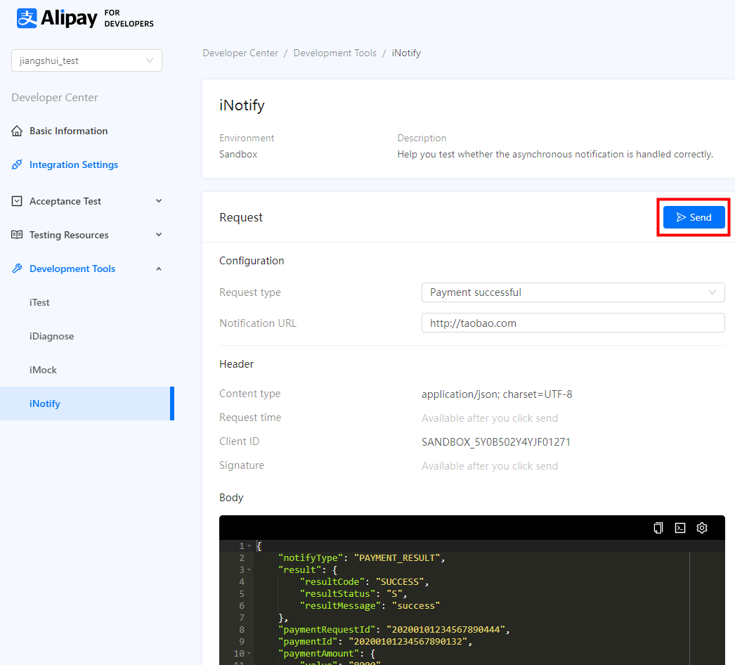
Task: Open the Request type dropdown
Action: point(573,292)
